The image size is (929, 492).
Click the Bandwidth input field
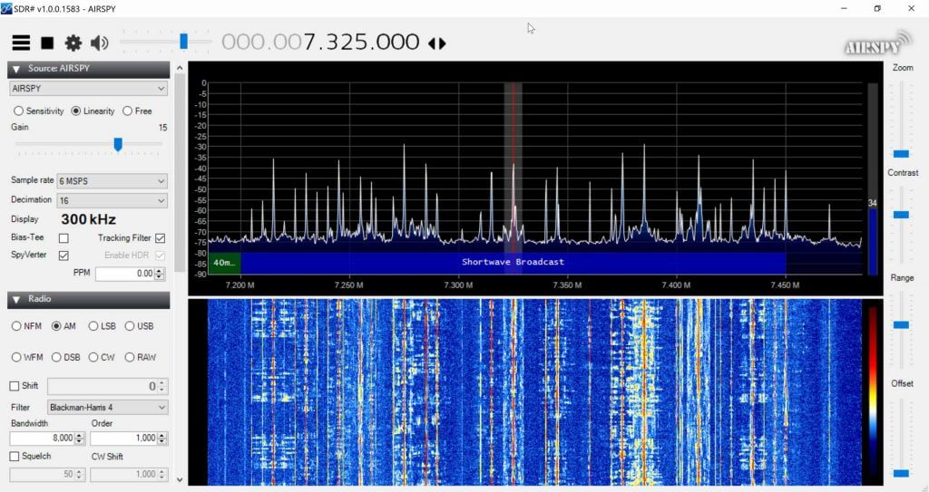(45, 439)
